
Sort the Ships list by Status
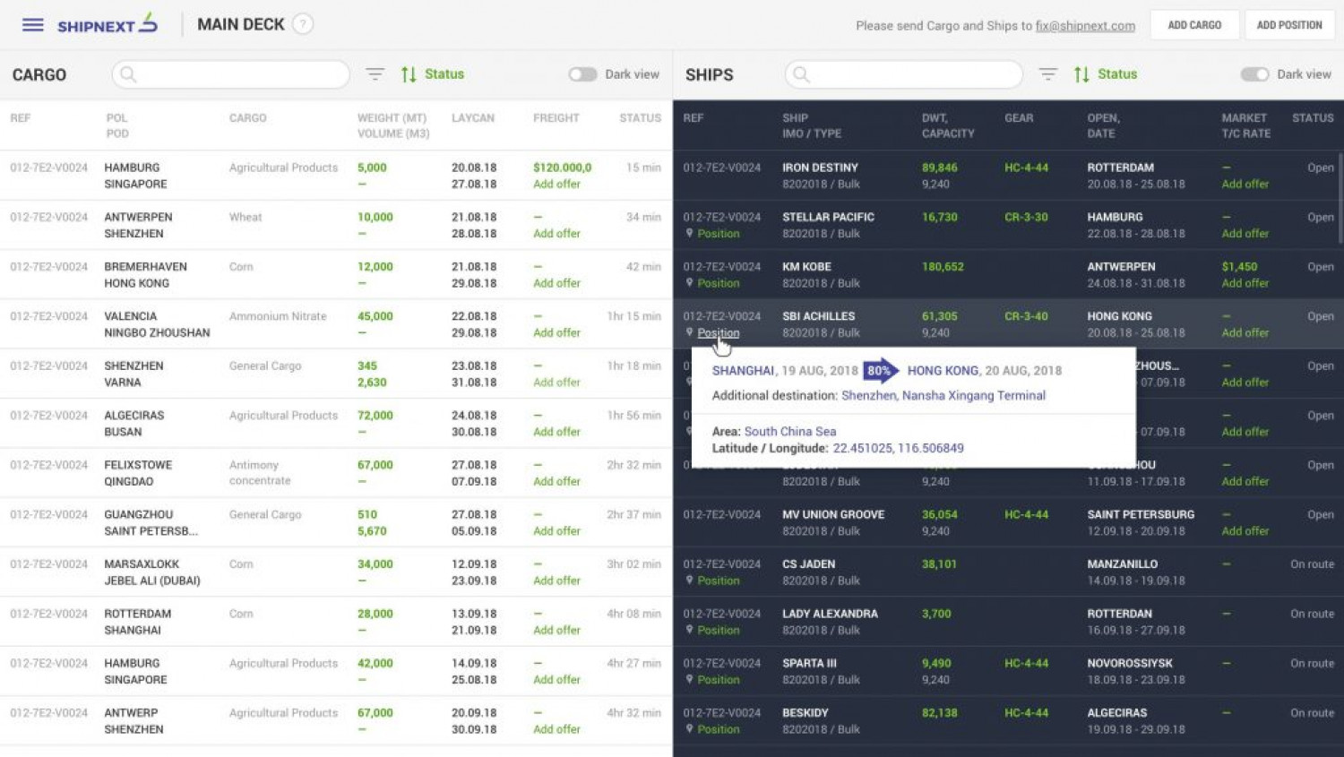[1106, 74]
